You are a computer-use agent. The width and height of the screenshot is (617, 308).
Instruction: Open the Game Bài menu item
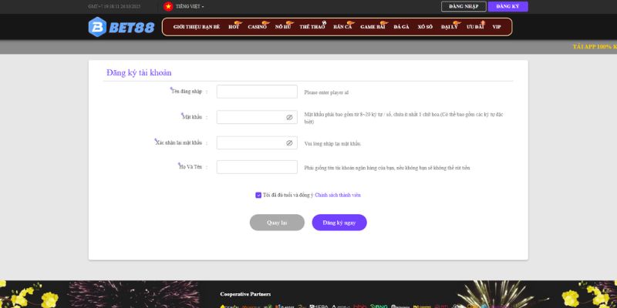point(373,27)
